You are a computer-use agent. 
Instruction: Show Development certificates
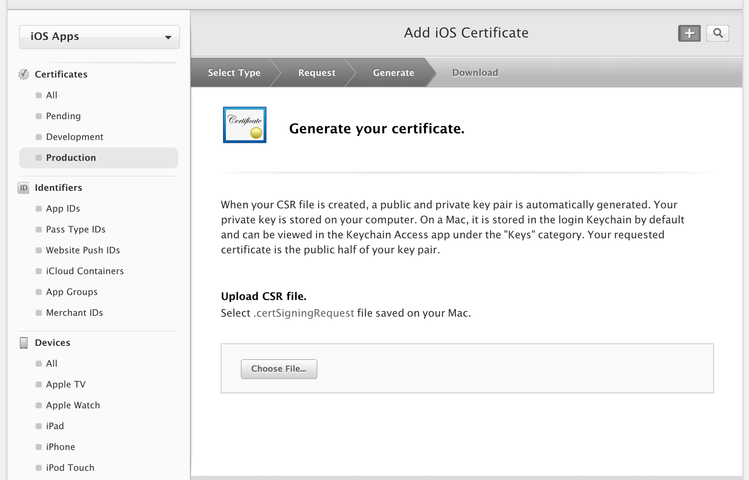click(x=75, y=137)
